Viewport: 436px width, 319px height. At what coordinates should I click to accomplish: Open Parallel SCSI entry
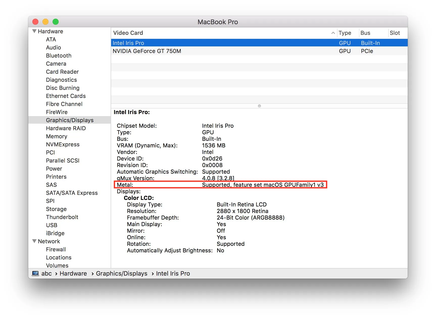tap(63, 161)
